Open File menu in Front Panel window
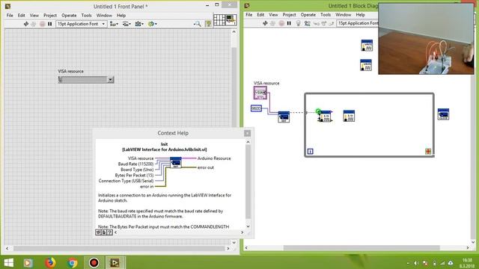Image resolution: width=479 pixels, height=269 pixels. click(x=10, y=15)
